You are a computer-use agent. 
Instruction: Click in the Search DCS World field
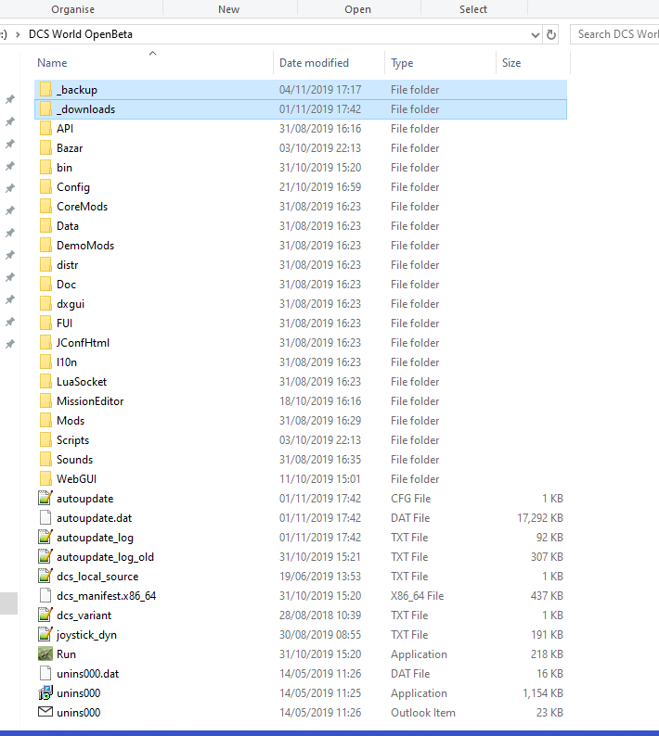(x=614, y=34)
